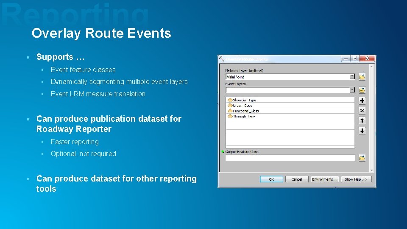
Task: Click the OK button
Action: 271,179
